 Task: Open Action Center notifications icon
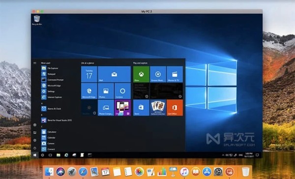[257, 155]
